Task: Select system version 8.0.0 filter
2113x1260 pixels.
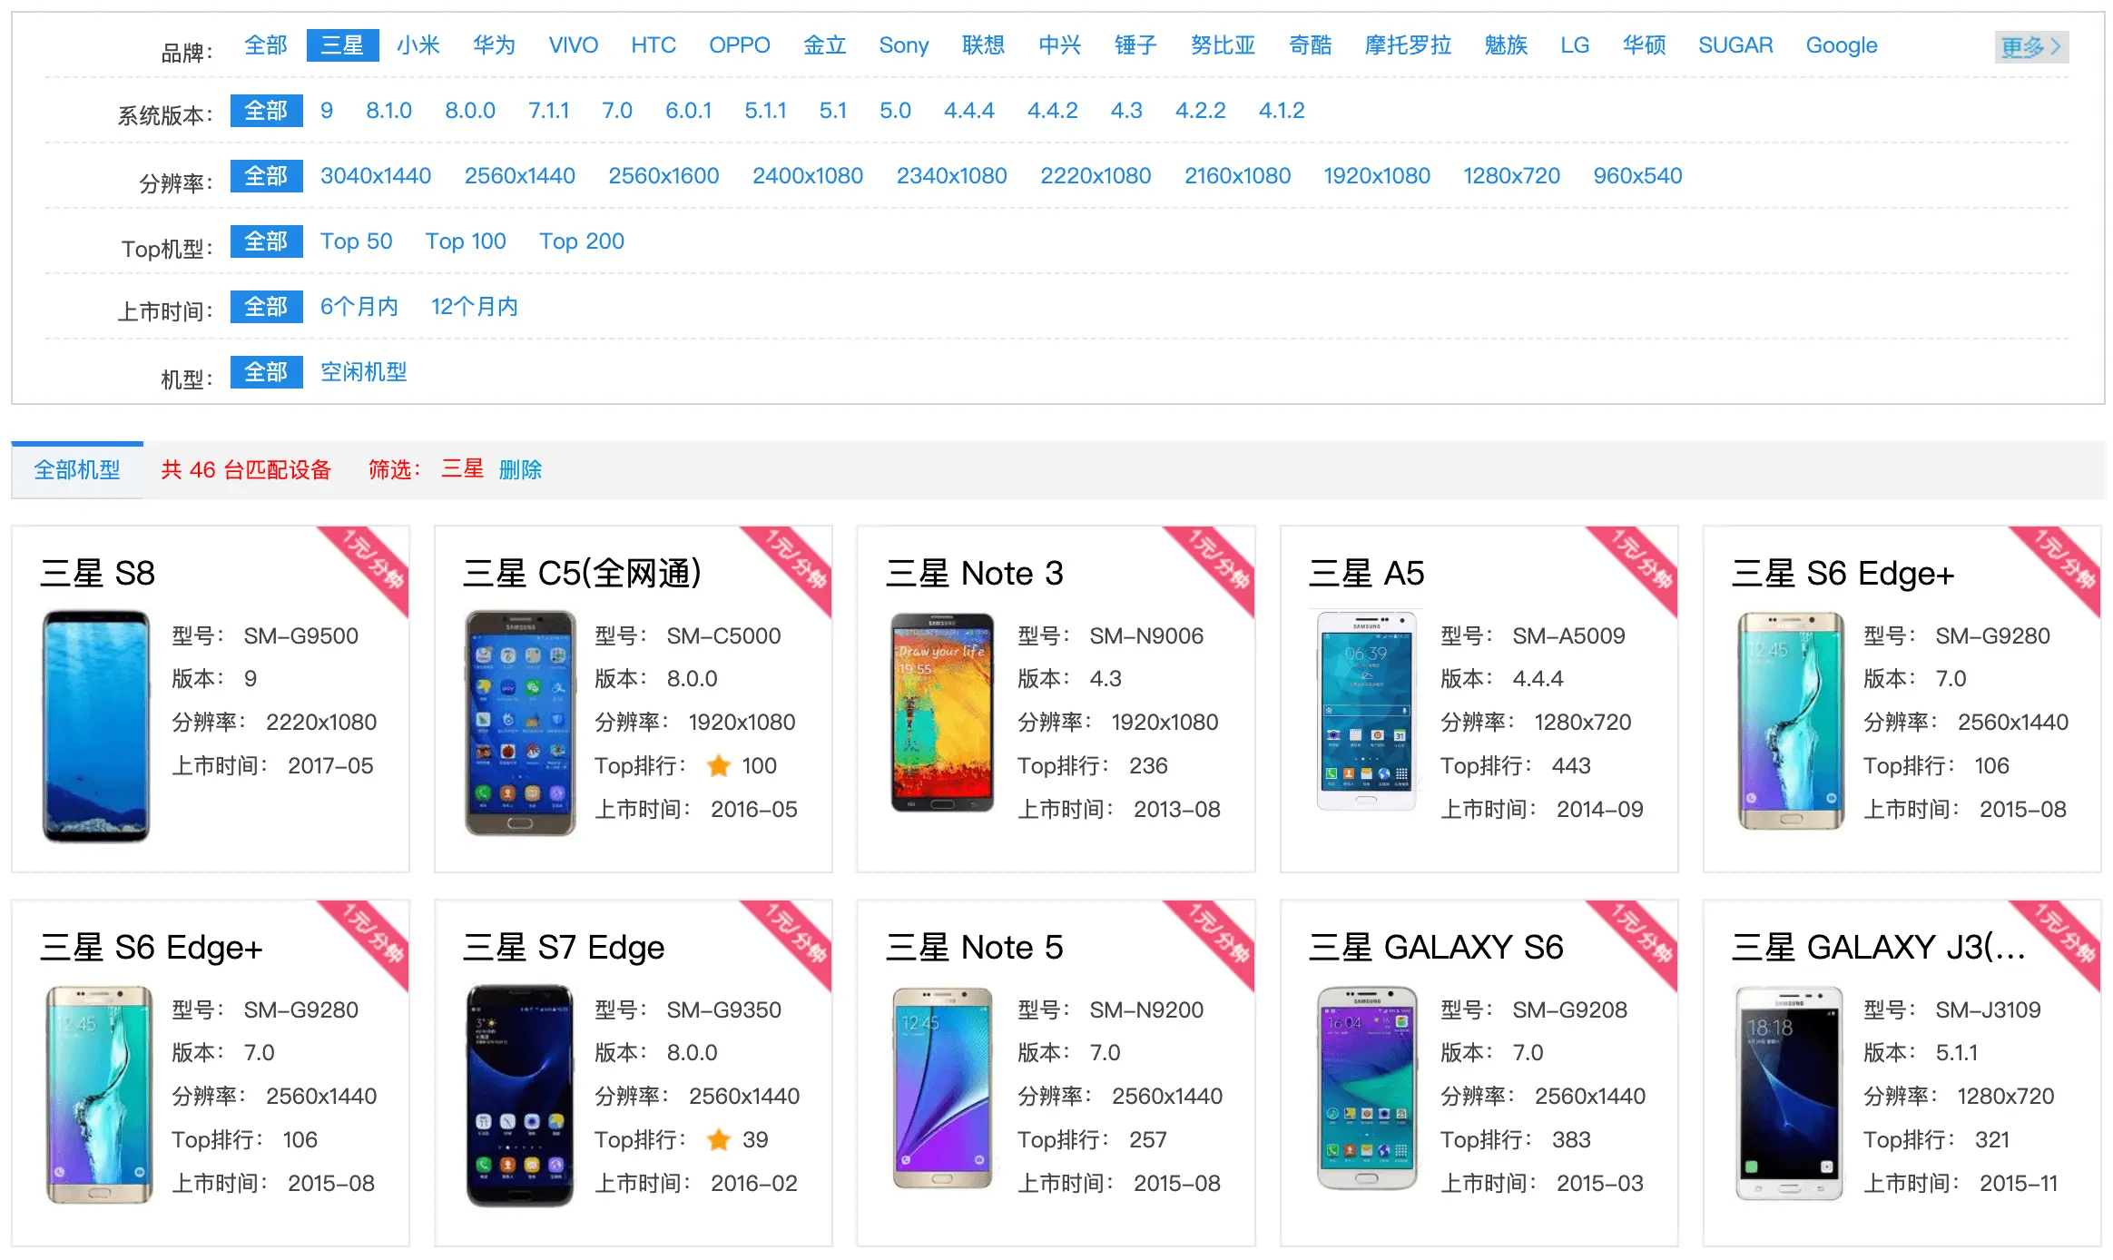Action: pos(469,111)
